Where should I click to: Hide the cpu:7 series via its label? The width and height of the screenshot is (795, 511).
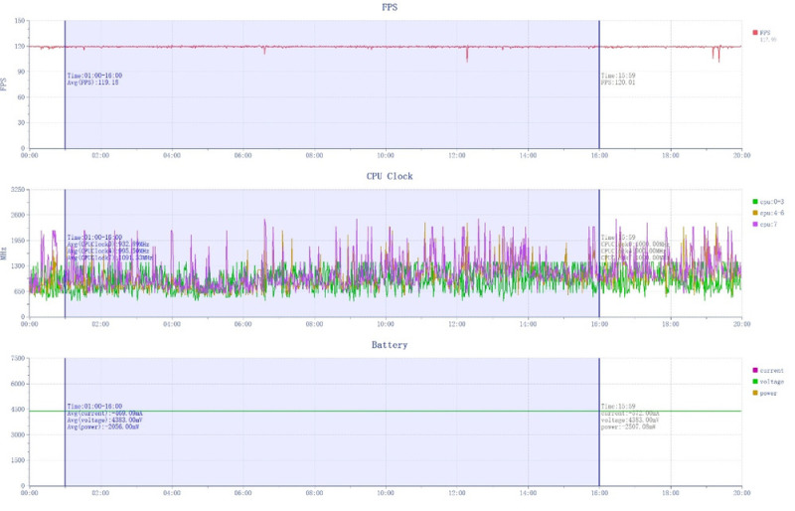pos(769,225)
